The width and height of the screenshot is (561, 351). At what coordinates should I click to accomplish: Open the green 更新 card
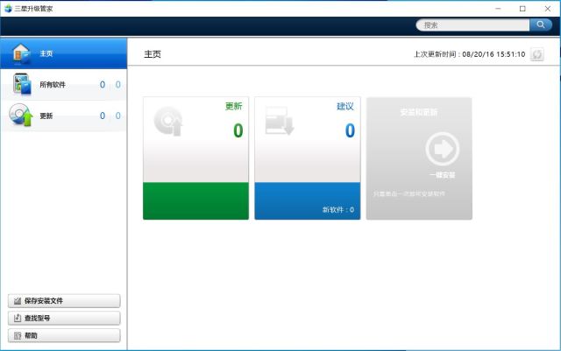click(195, 158)
